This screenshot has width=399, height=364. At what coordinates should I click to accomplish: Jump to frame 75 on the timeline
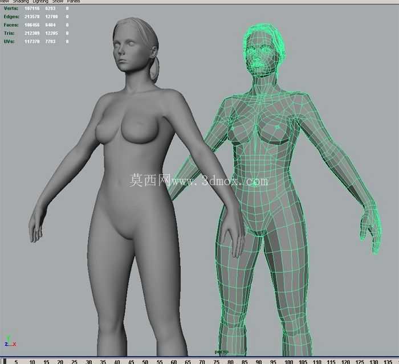(216, 362)
